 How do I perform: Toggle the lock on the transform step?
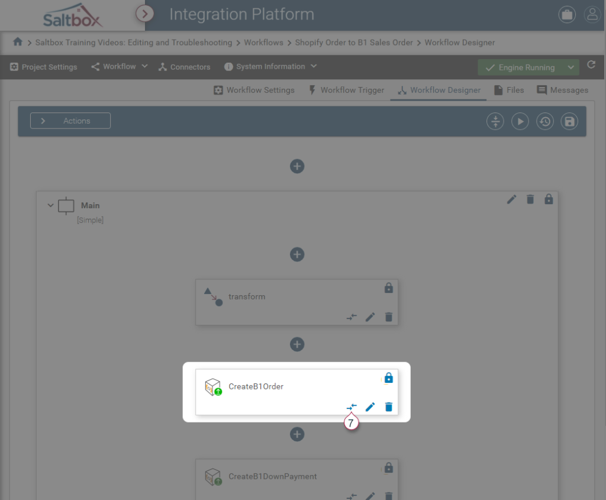click(389, 288)
